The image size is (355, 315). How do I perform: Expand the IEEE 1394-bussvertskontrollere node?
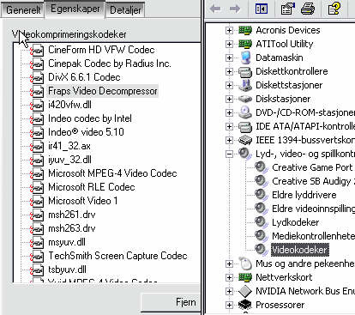click(229, 140)
